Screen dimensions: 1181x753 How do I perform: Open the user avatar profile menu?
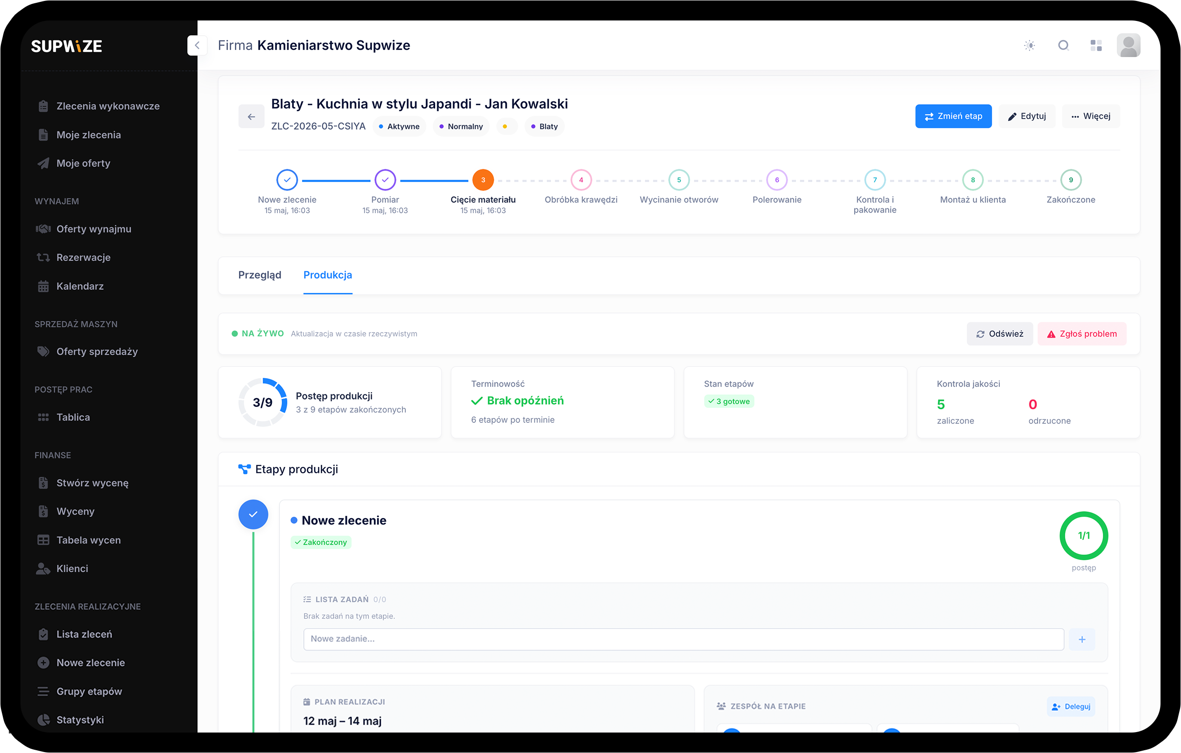pyautogui.click(x=1128, y=46)
